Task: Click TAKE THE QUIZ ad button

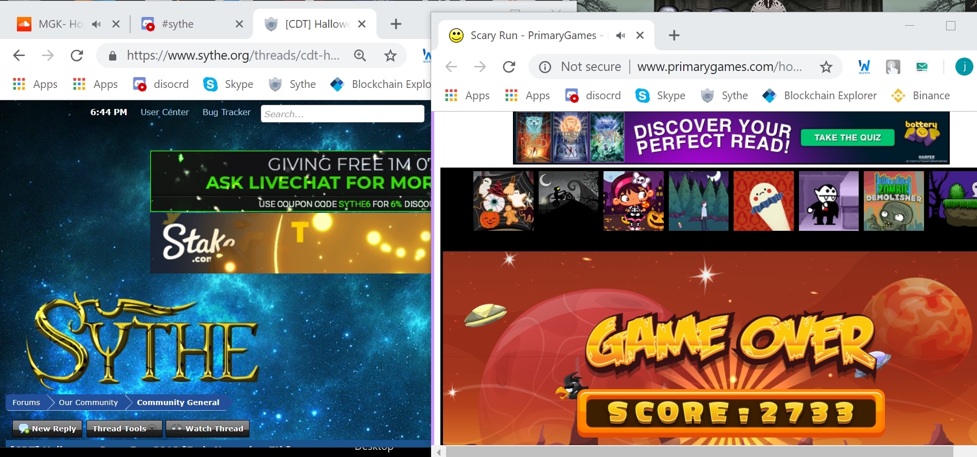Action: [847, 138]
